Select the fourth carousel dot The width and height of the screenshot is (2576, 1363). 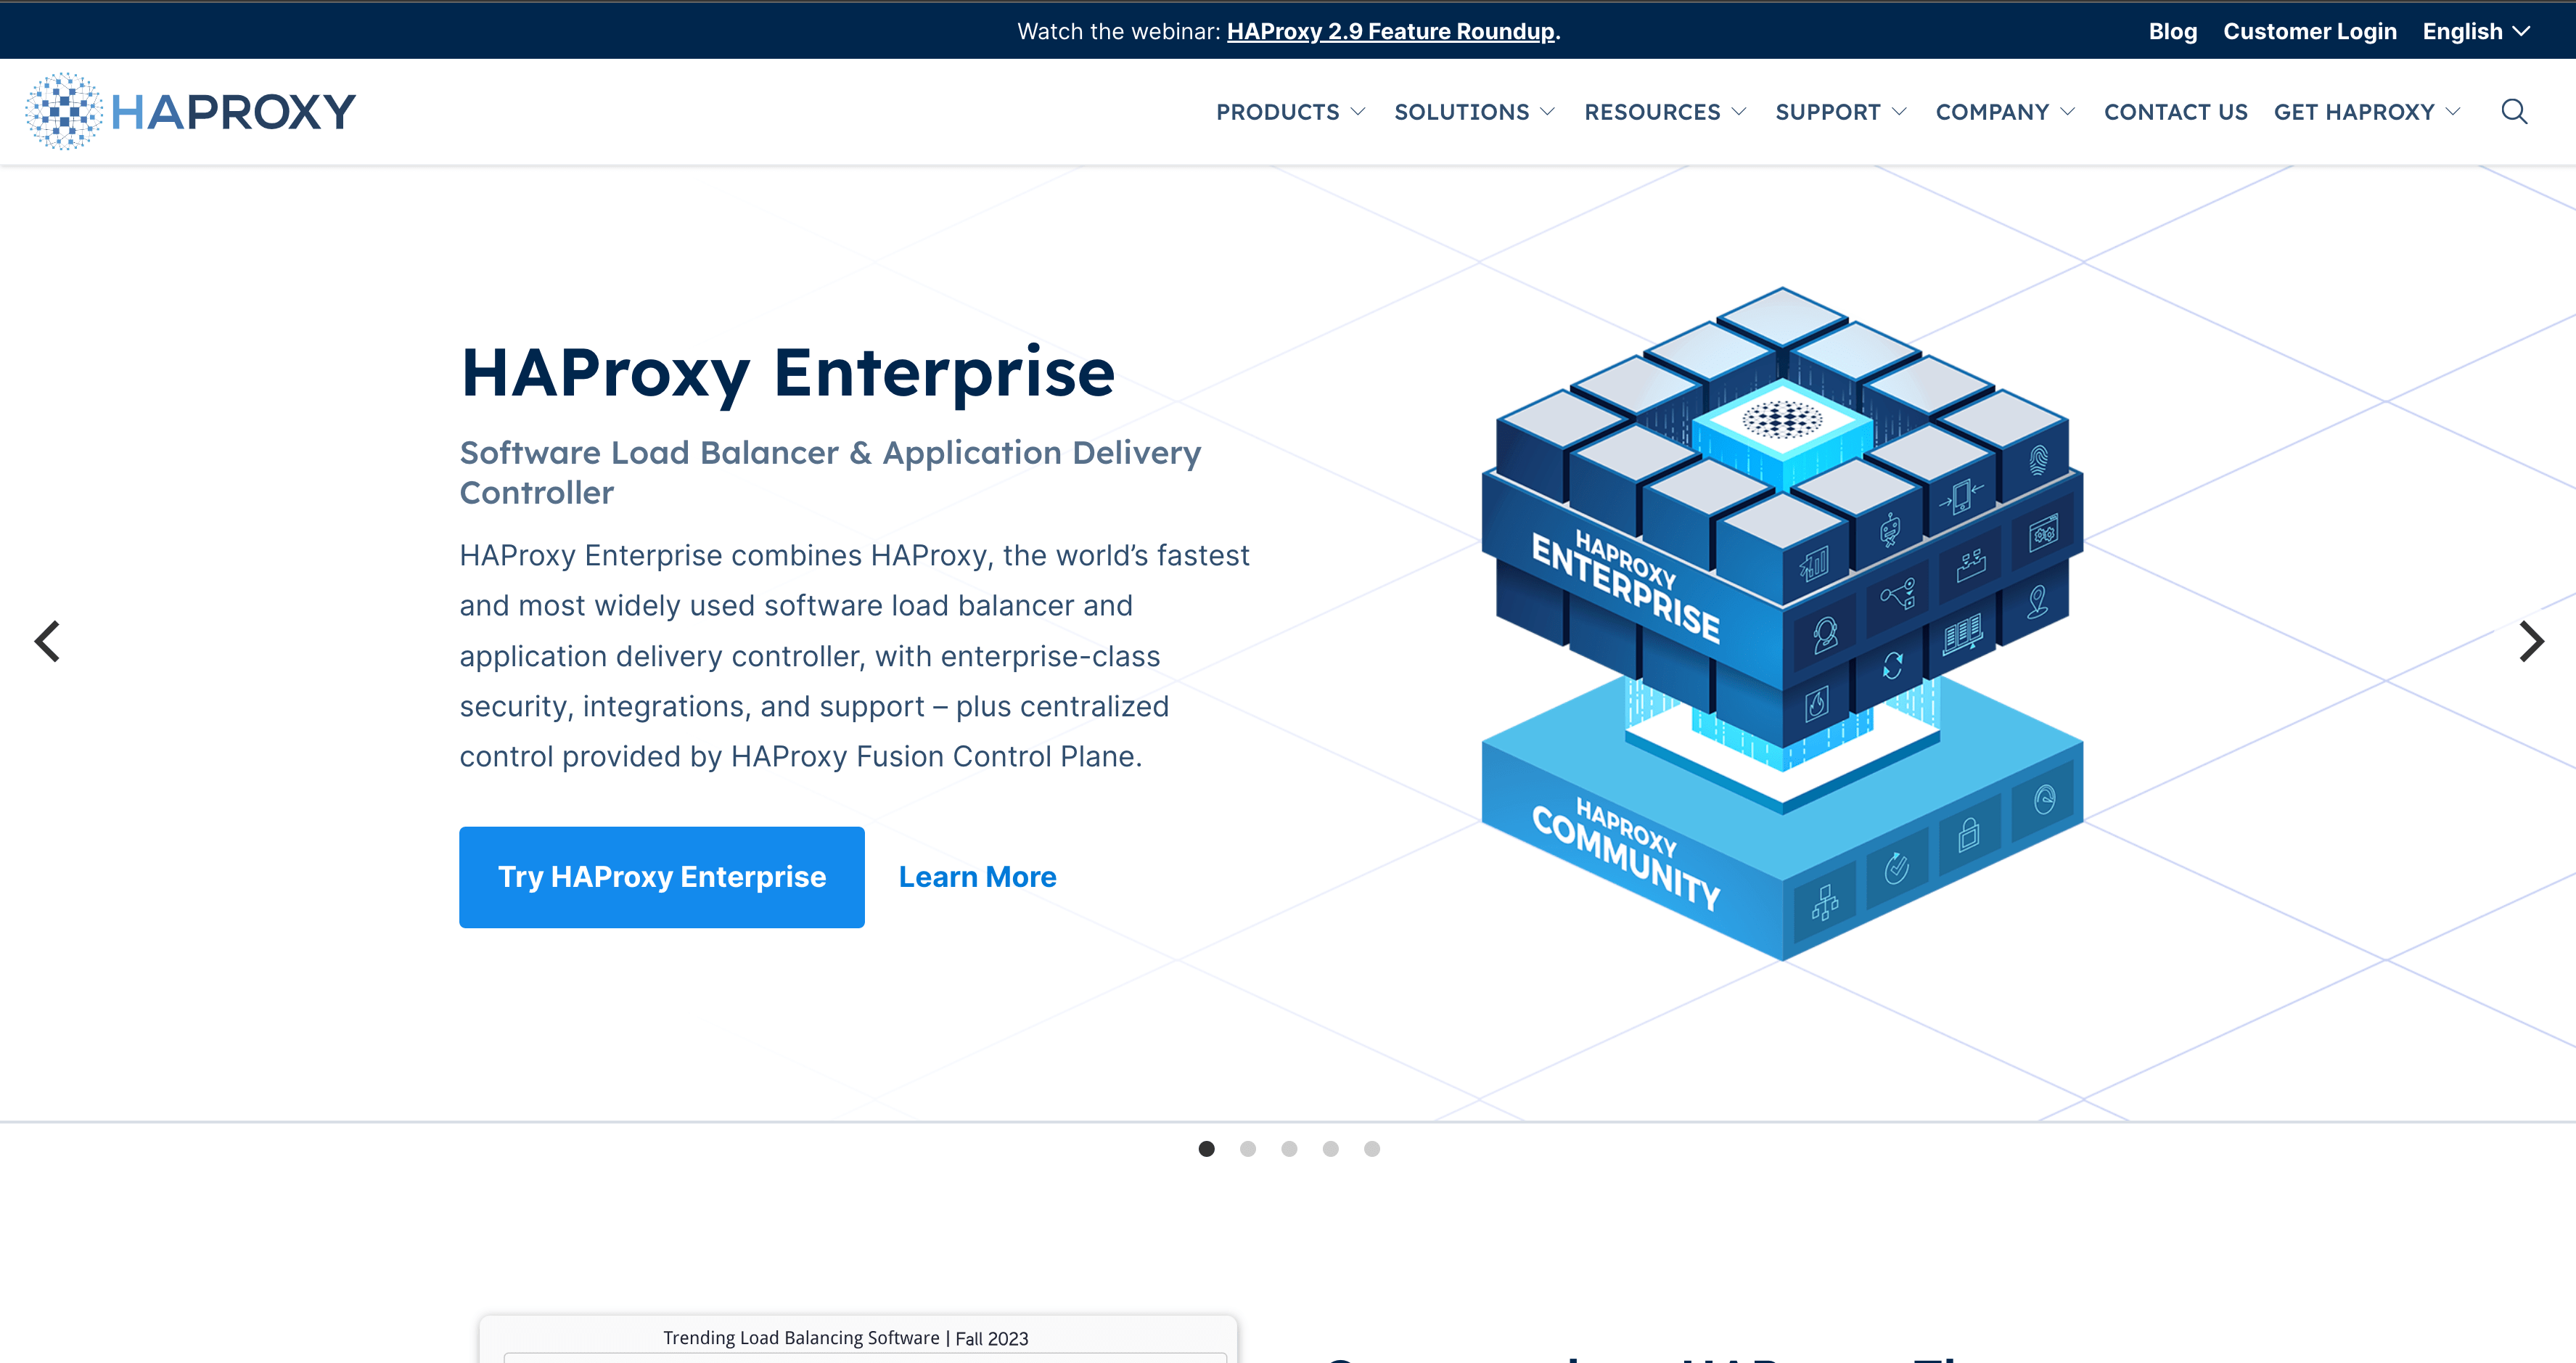pos(1330,1149)
